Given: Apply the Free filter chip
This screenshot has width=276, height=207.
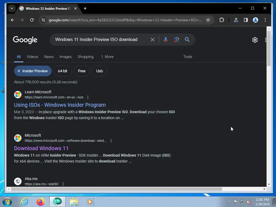Looking at the screenshot, I should tap(82, 71).
